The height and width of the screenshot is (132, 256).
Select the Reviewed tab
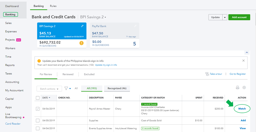[68, 74]
